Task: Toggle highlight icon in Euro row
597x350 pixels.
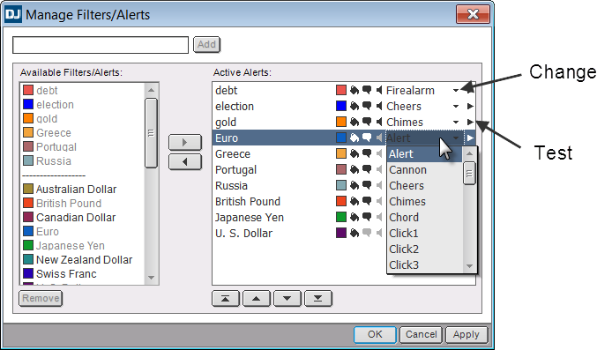Action: pos(354,138)
